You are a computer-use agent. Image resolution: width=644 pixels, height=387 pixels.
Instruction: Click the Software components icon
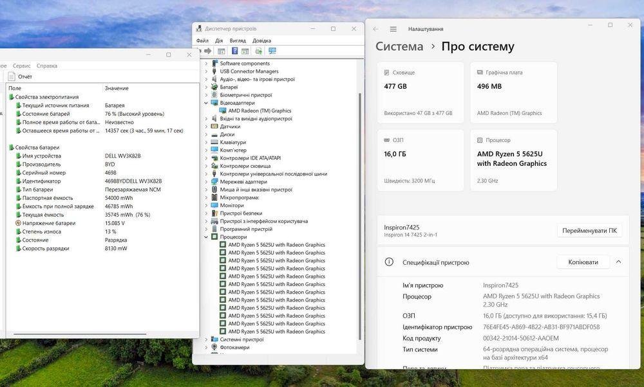click(x=214, y=63)
